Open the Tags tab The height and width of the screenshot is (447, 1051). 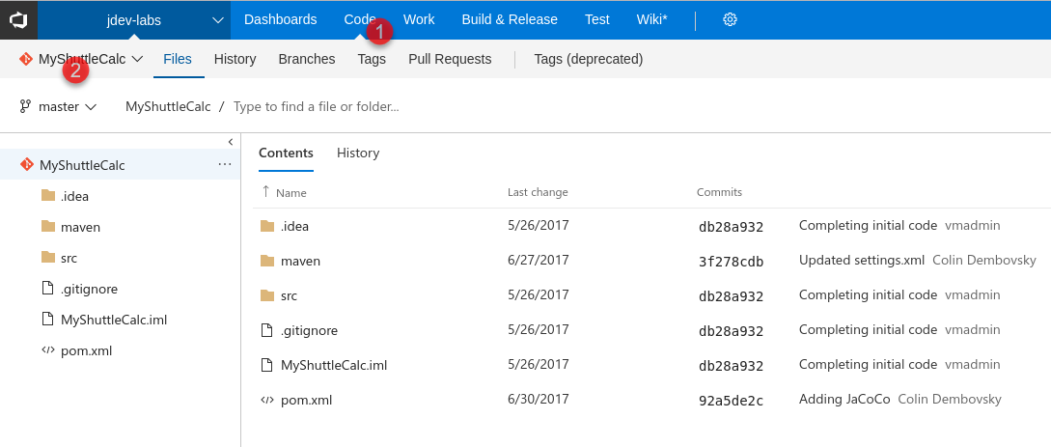(372, 59)
